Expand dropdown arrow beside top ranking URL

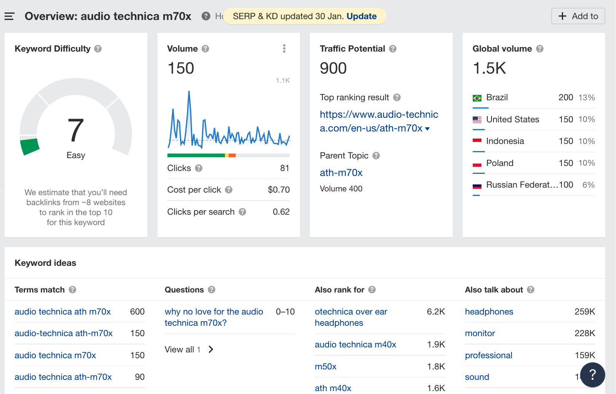point(427,129)
